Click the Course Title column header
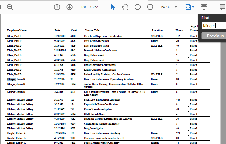 92,30
